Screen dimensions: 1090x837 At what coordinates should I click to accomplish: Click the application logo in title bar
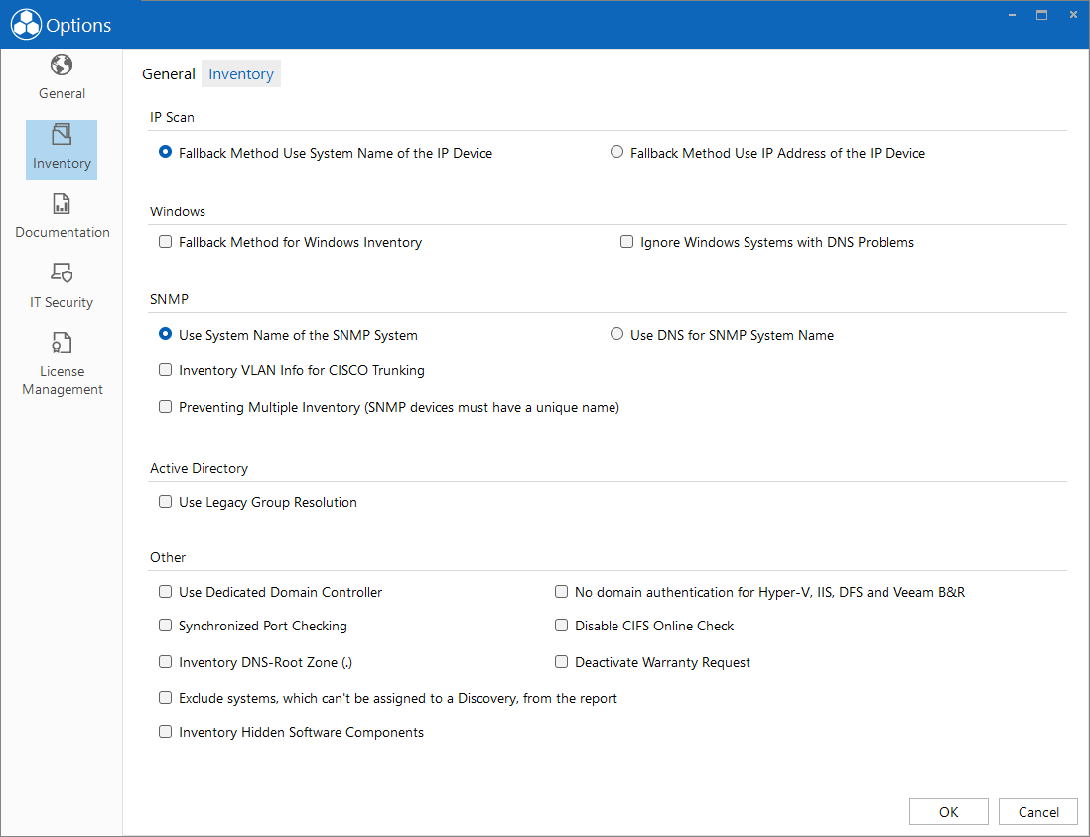[26, 25]
